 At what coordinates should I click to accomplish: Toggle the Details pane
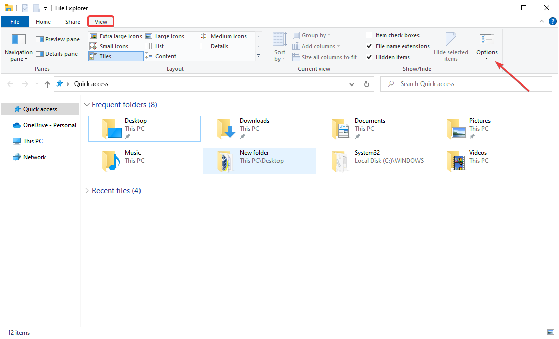pos(57,54)
